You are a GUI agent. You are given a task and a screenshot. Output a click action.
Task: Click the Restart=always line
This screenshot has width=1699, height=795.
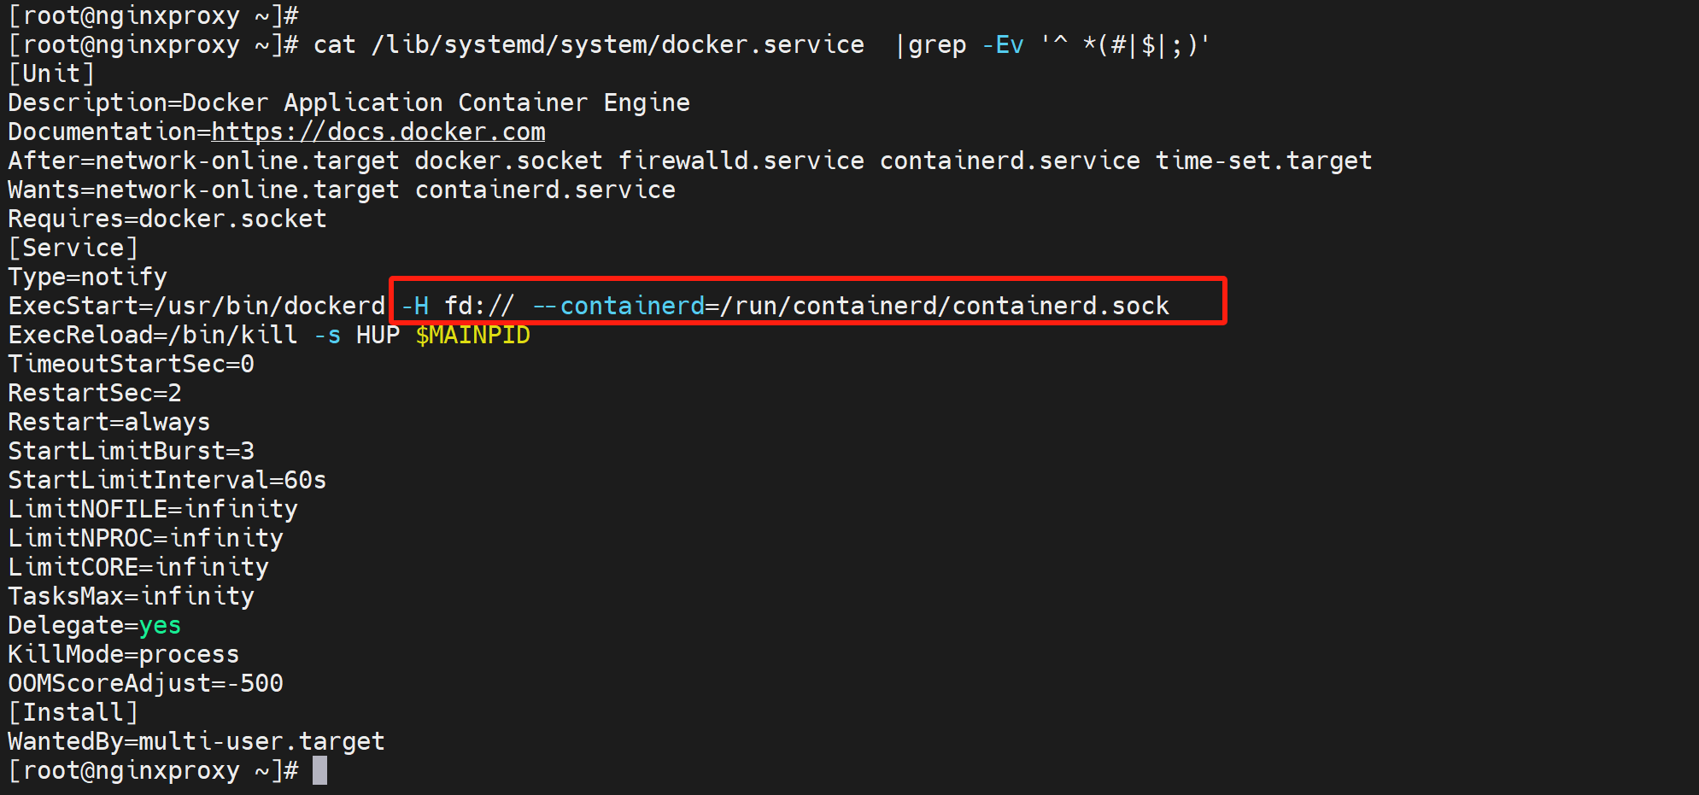108,422
